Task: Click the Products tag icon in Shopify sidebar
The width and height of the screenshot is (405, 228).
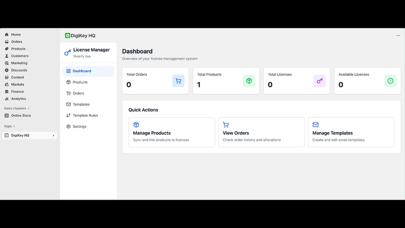Action: pyautogui.click(x=7, y=49)
